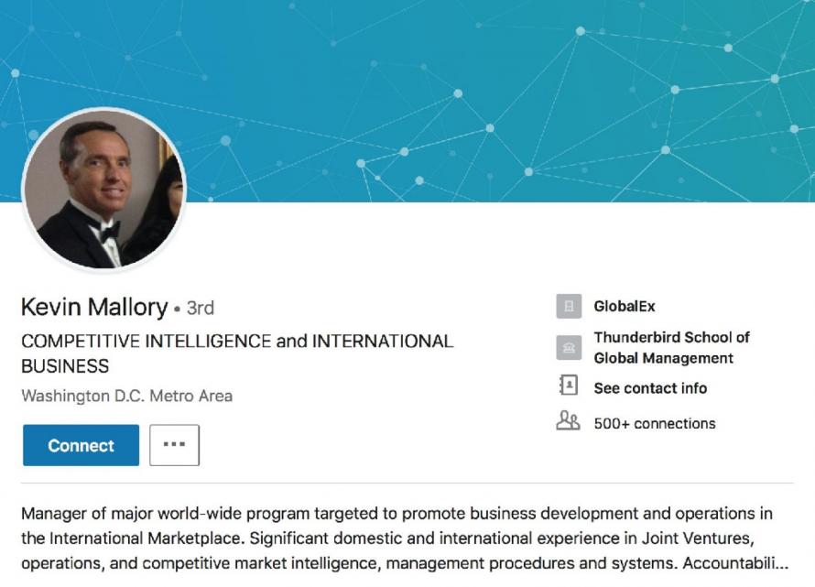Click the Kevin Mallory name heading

pos(93,307)
